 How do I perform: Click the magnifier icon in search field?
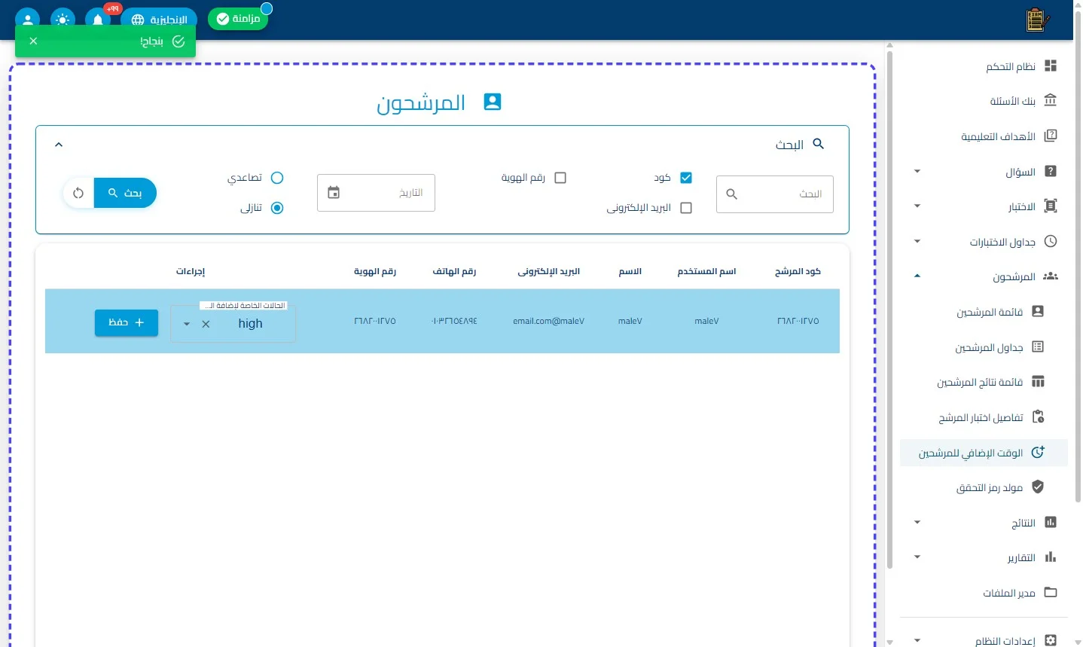[x=731, y=194]
